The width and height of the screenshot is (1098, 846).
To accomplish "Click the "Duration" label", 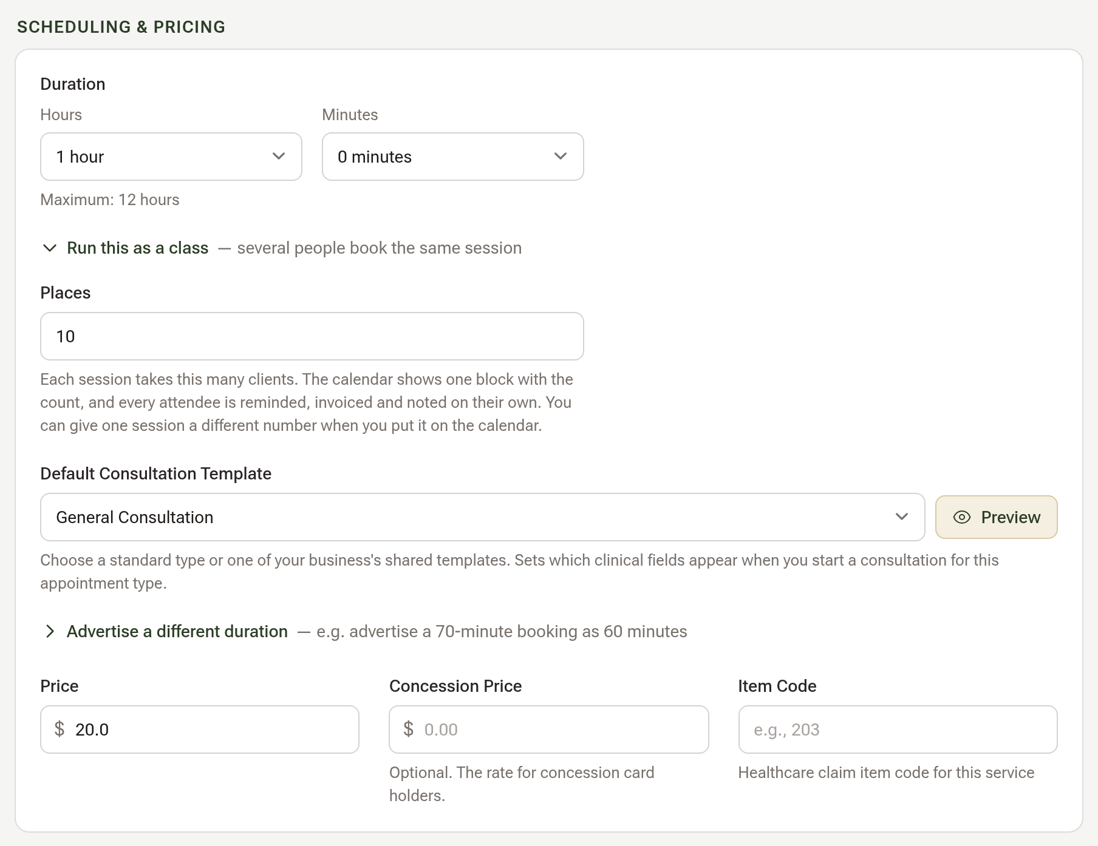I will tap(73, 84).
